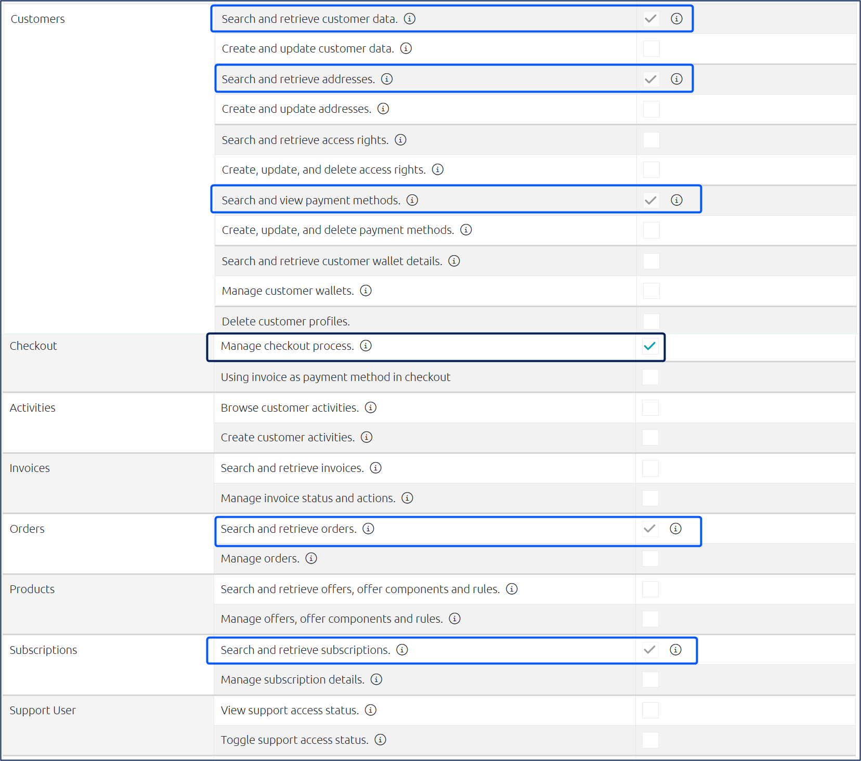Enable 'Manage offers, offer components and rules' checkbox
Screen dimensions: 861x761
(x=650, y=619)
